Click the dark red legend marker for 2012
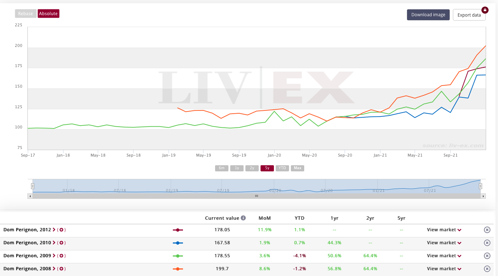Viewport: 498px width, 276px height. click(178, 230)
